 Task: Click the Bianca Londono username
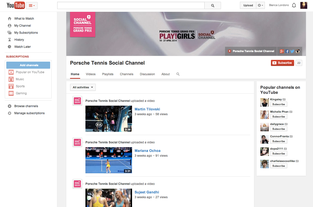[x=279, y=5]
